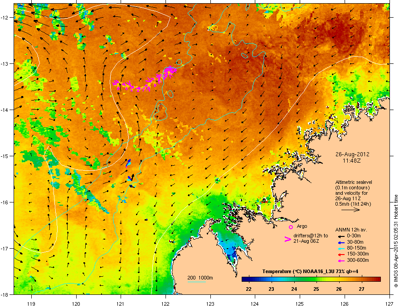Click longitude axis label '127'

pyautogui.click(x=389, y=303)
